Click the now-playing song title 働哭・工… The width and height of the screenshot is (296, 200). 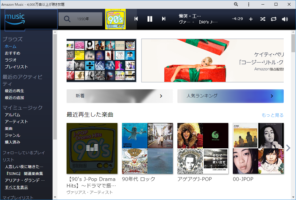(x=190, y=16)
